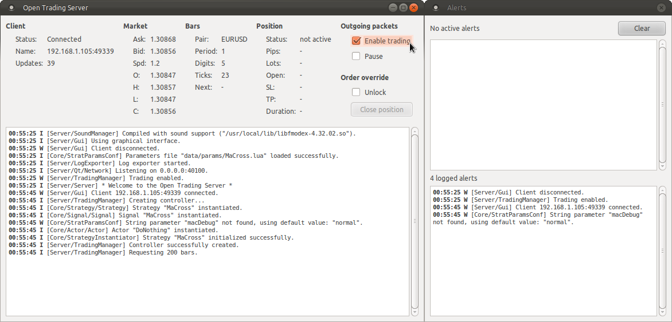Disable the Enable trading checkbox
Viewport: 672px width, 322px height.
[x=355, y=41]
